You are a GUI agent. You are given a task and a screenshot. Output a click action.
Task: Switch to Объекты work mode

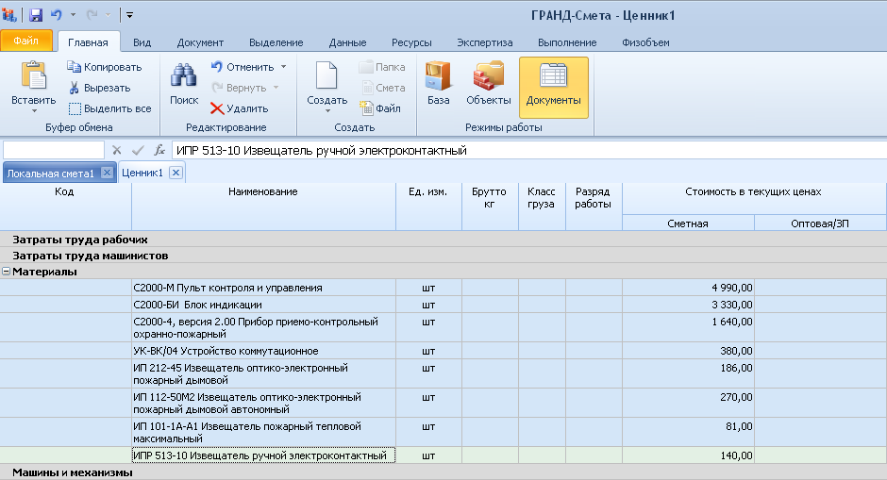(x=489, y=84)
